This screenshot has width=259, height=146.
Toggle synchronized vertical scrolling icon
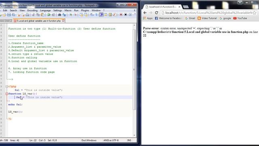81,15
